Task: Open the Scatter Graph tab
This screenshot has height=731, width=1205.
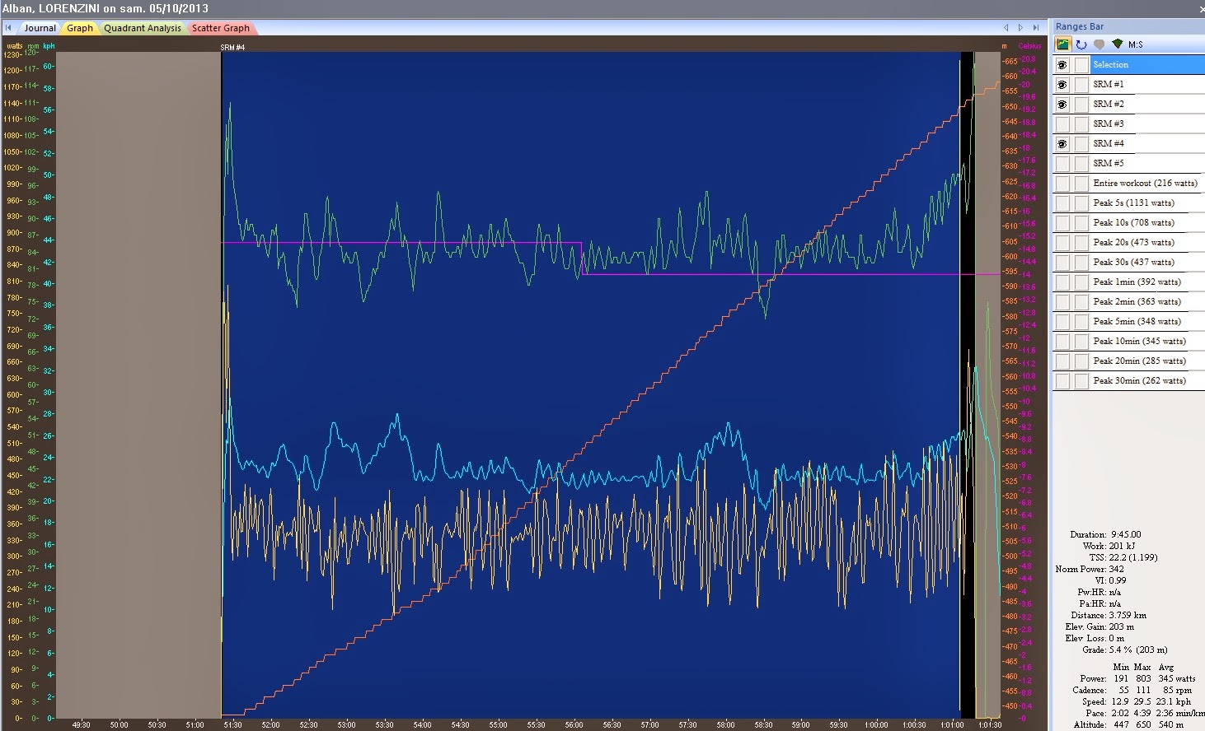Action: [221, 28]
